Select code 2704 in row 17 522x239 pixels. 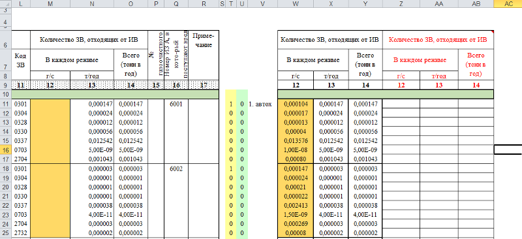tap(21, 159)
